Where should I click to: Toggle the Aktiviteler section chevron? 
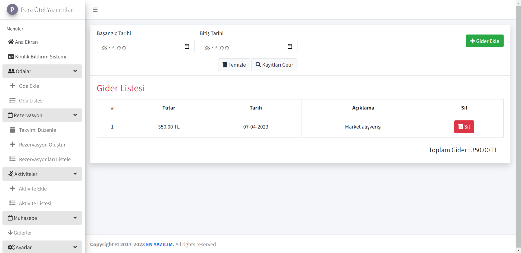(75, 174)
